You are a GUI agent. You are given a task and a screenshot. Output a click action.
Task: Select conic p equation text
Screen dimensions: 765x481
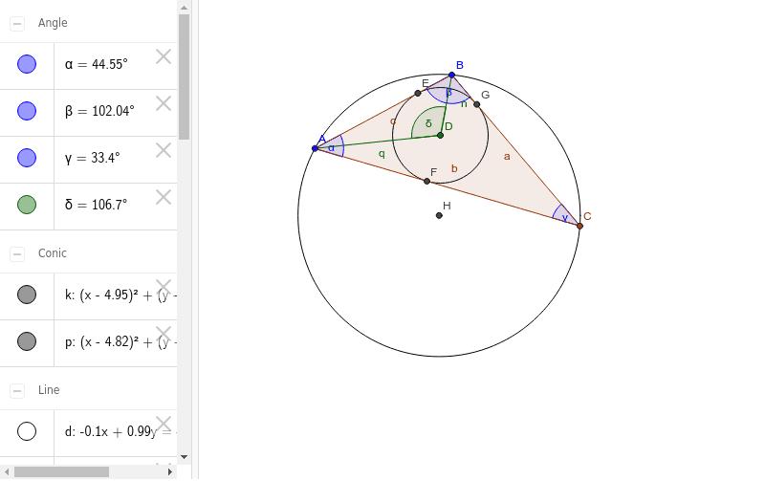point(120,342)
